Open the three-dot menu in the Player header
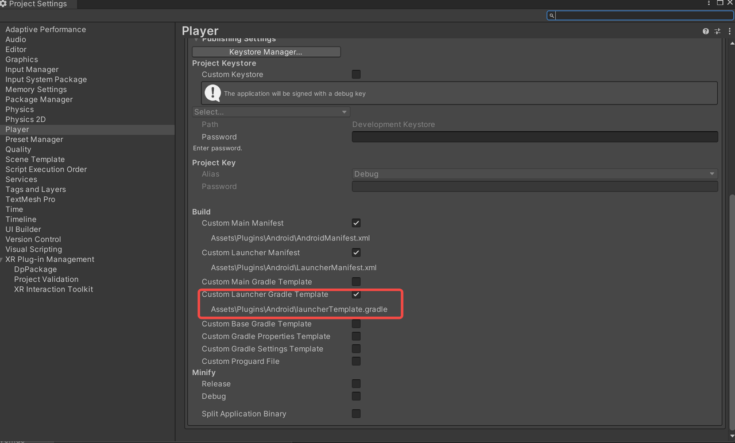The height and width of the screenshot is (443, 735). (x=729, y=31)
